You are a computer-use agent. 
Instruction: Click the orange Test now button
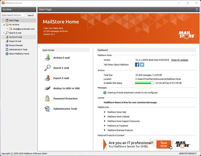[x=164, y=144]
